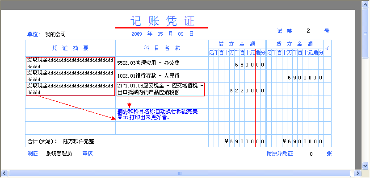The width and height of the screenshot is (370, 178).
Task: Click the 科目名称 column header
Action: pos(162,48)
